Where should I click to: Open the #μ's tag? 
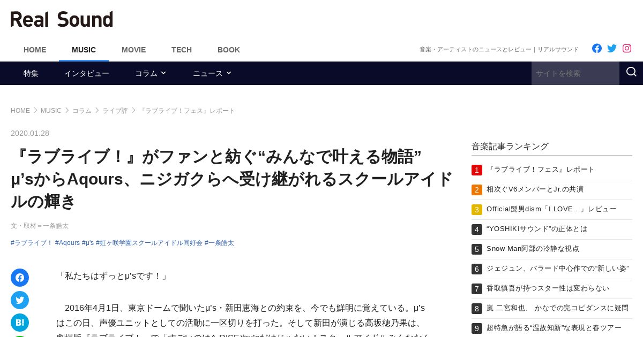[x=88, y=243]
